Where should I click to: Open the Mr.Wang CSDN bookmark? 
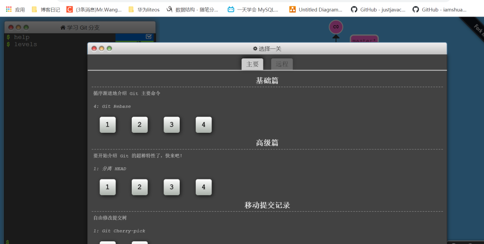[x=94, y=9]
